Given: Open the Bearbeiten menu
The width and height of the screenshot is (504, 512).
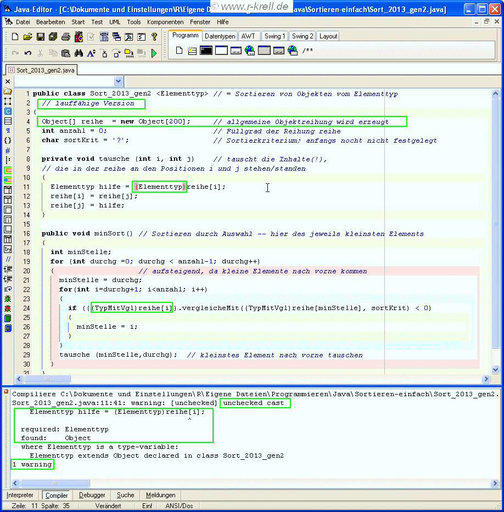Looking at the screenshot, I should pyautogui.click(x=51, y=22).
